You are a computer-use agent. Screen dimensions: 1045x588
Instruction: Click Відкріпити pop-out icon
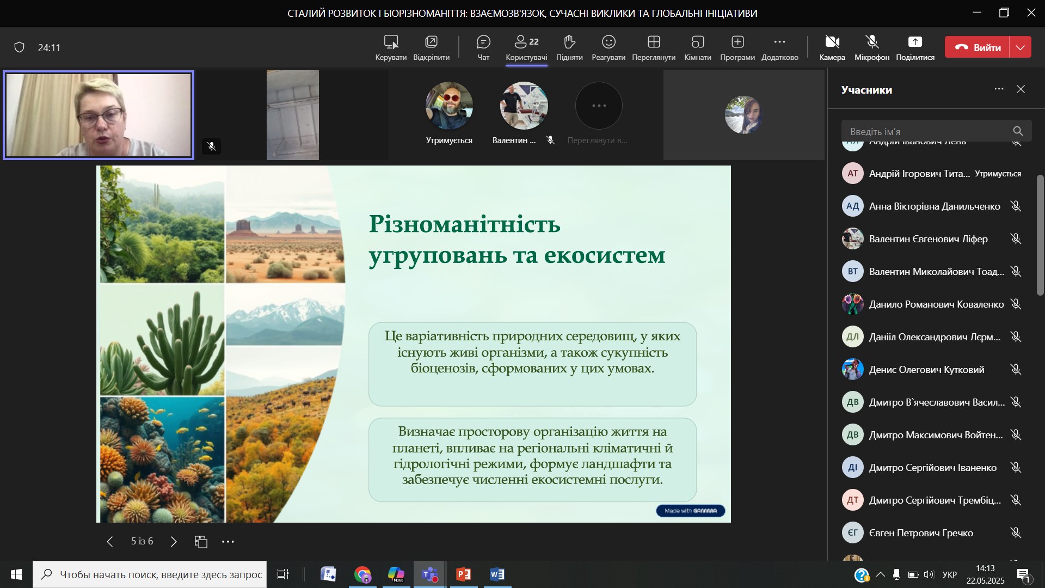pos(431,42)
